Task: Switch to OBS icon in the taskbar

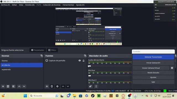Action: [129, 96]
